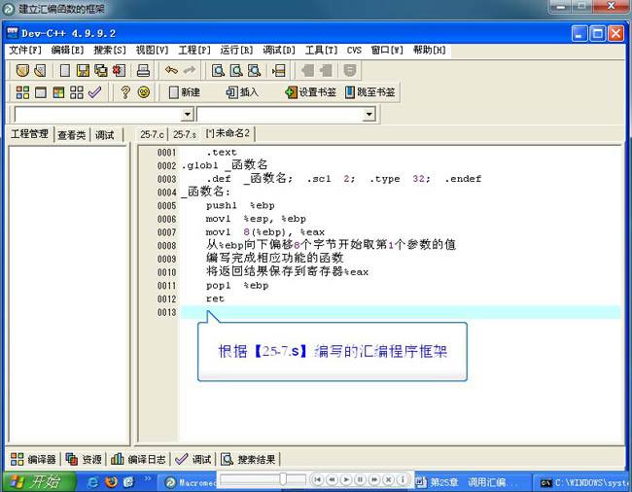Create a new source file with the blank page icon

click(x=64, y=71)
